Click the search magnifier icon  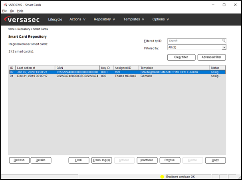[224, 41]
